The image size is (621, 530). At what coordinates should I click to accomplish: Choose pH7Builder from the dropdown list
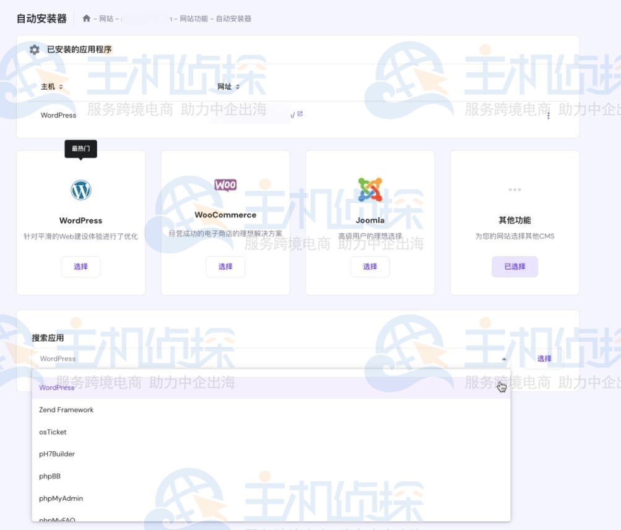[x=271, y=454]
